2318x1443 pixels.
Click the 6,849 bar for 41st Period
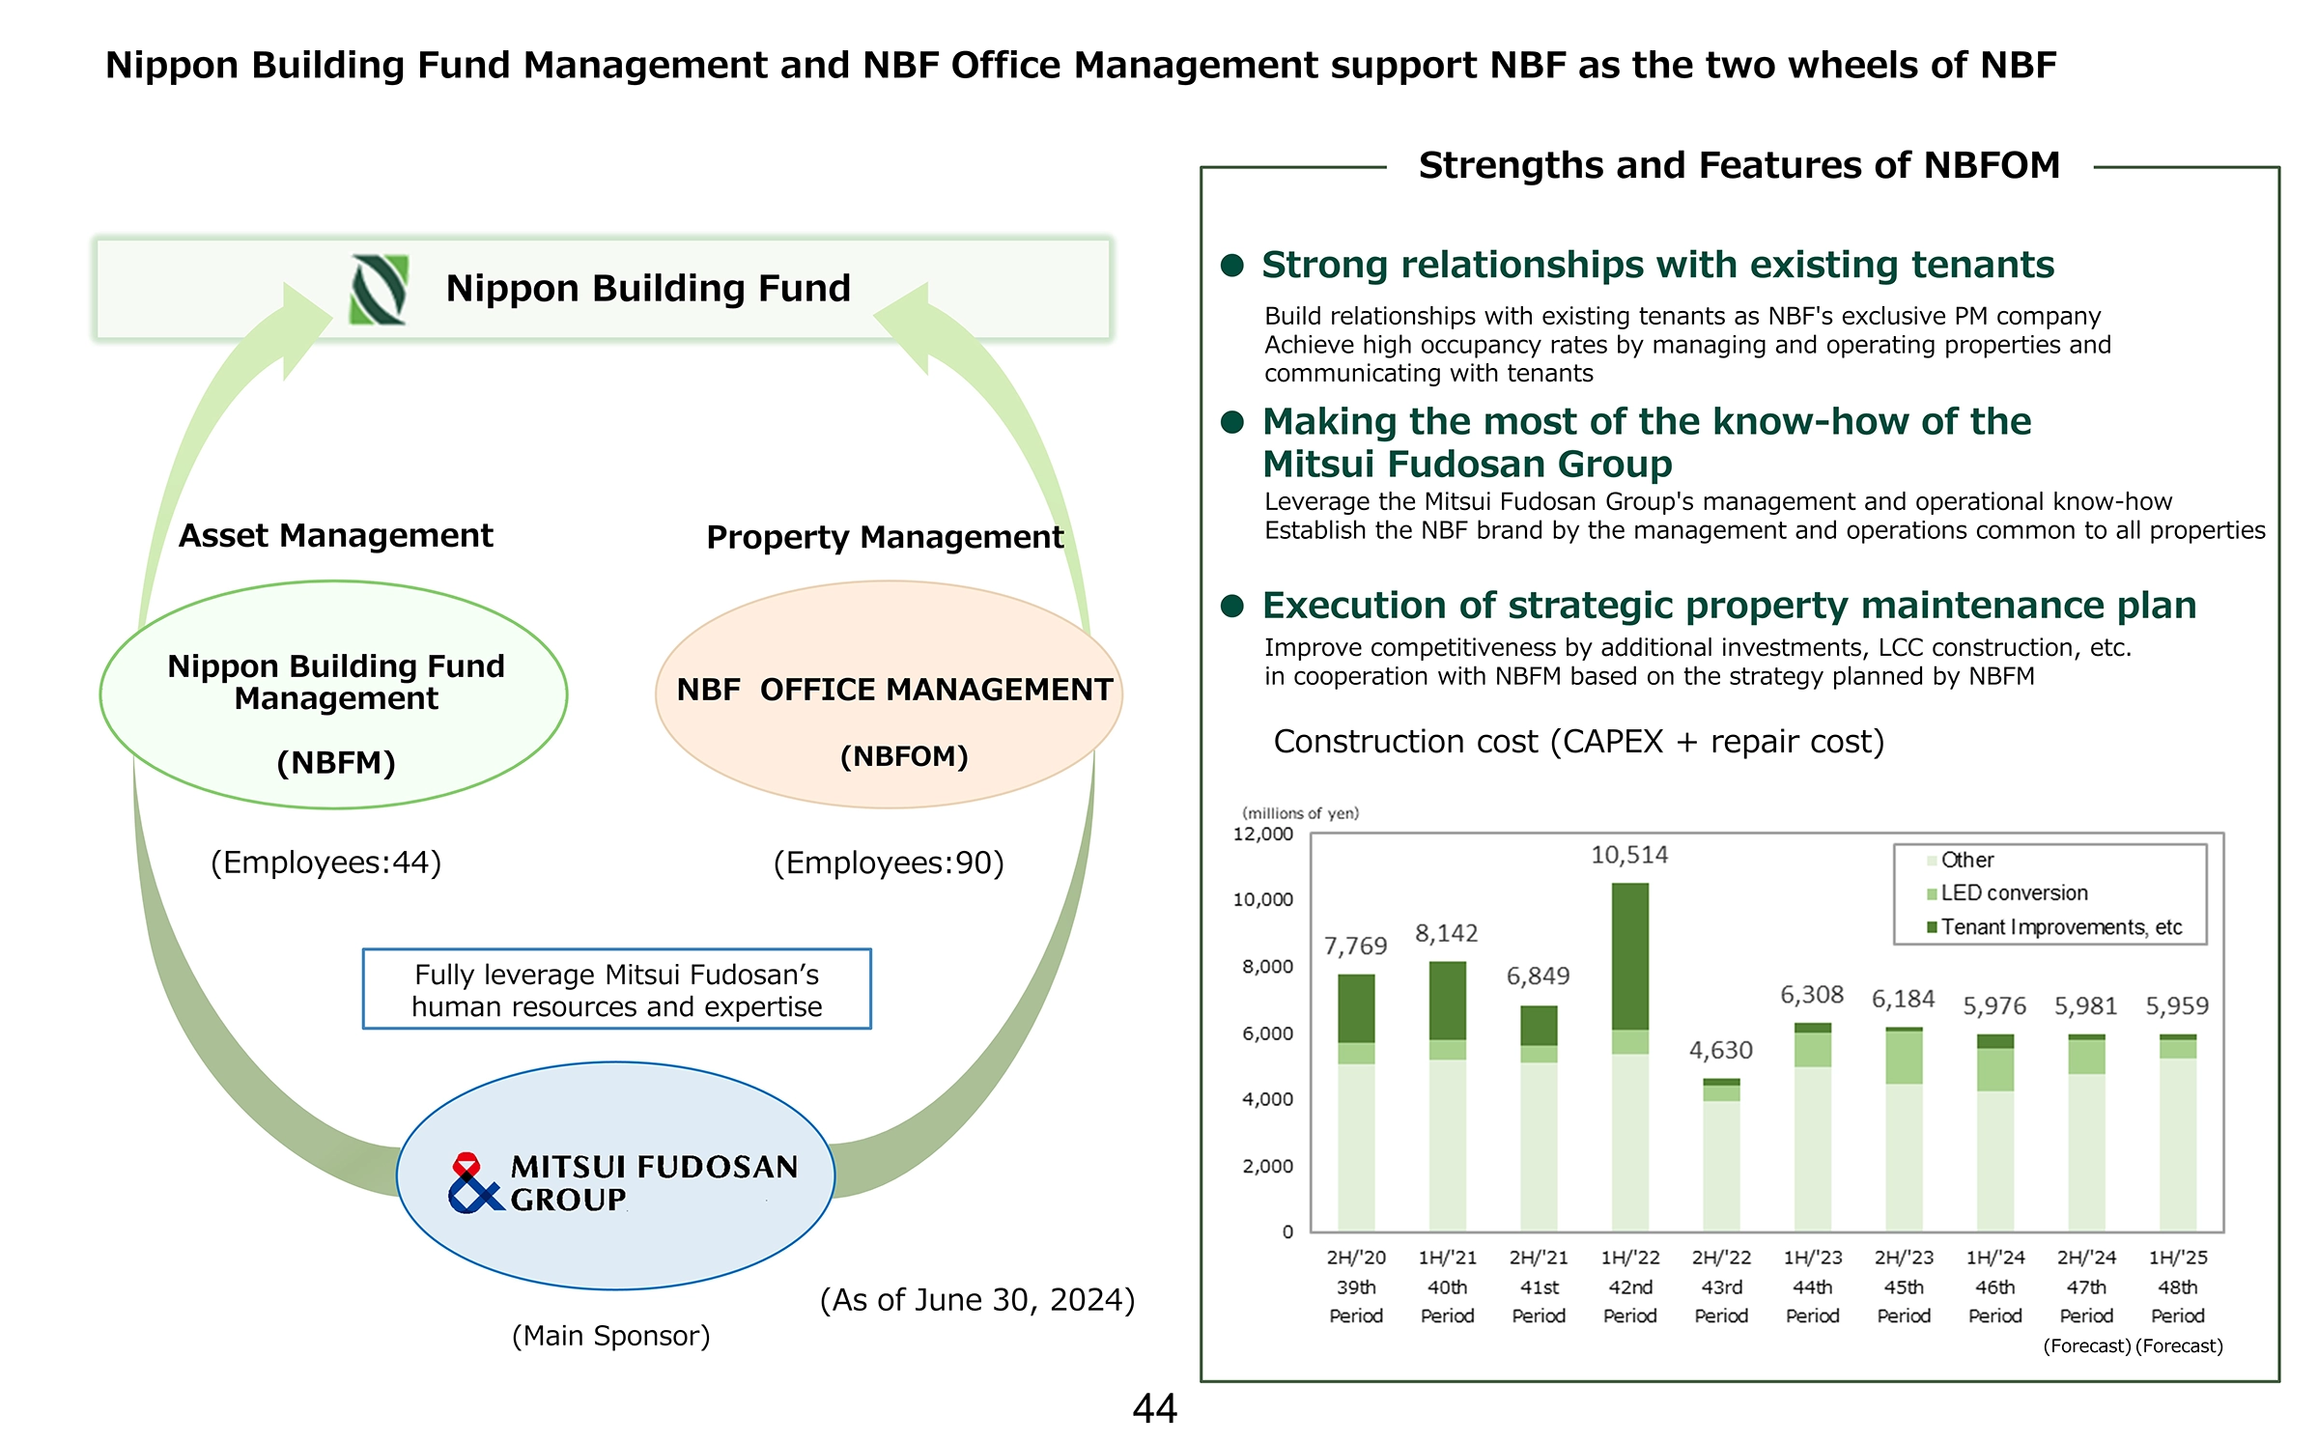[1539, 1118]
